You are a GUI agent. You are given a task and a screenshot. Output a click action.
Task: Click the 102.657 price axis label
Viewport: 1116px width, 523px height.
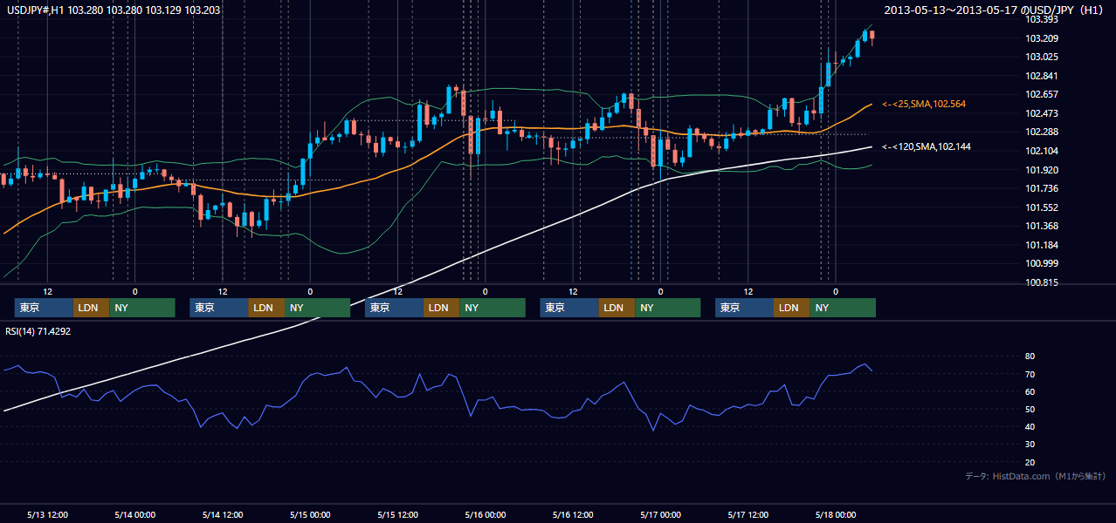point(1042,94)
